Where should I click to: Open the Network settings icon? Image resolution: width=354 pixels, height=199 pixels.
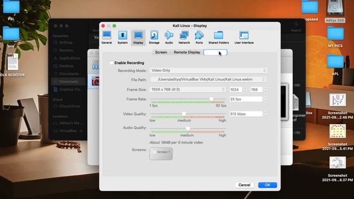coord(184,37)
